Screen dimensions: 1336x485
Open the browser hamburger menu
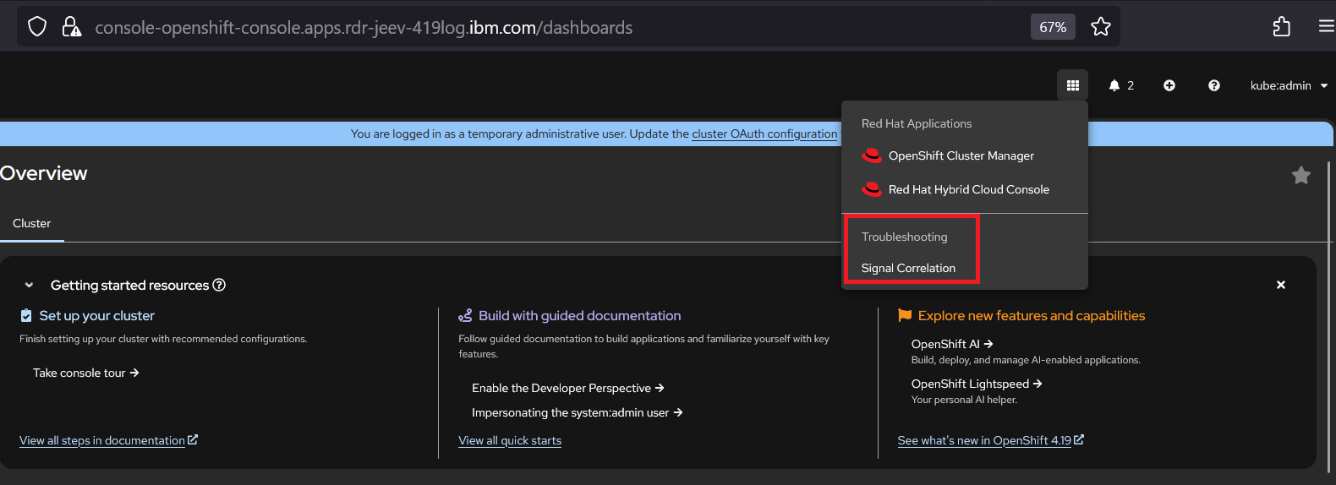point(1326,27)
